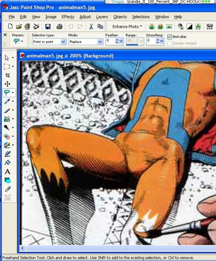Toggle the Anti-alias checkbox
This screenshot has height=261, width=216.
click(169, 37)
